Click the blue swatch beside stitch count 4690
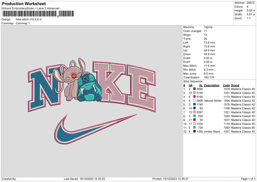This screenshot has height=182, width=257. [194, 89]
